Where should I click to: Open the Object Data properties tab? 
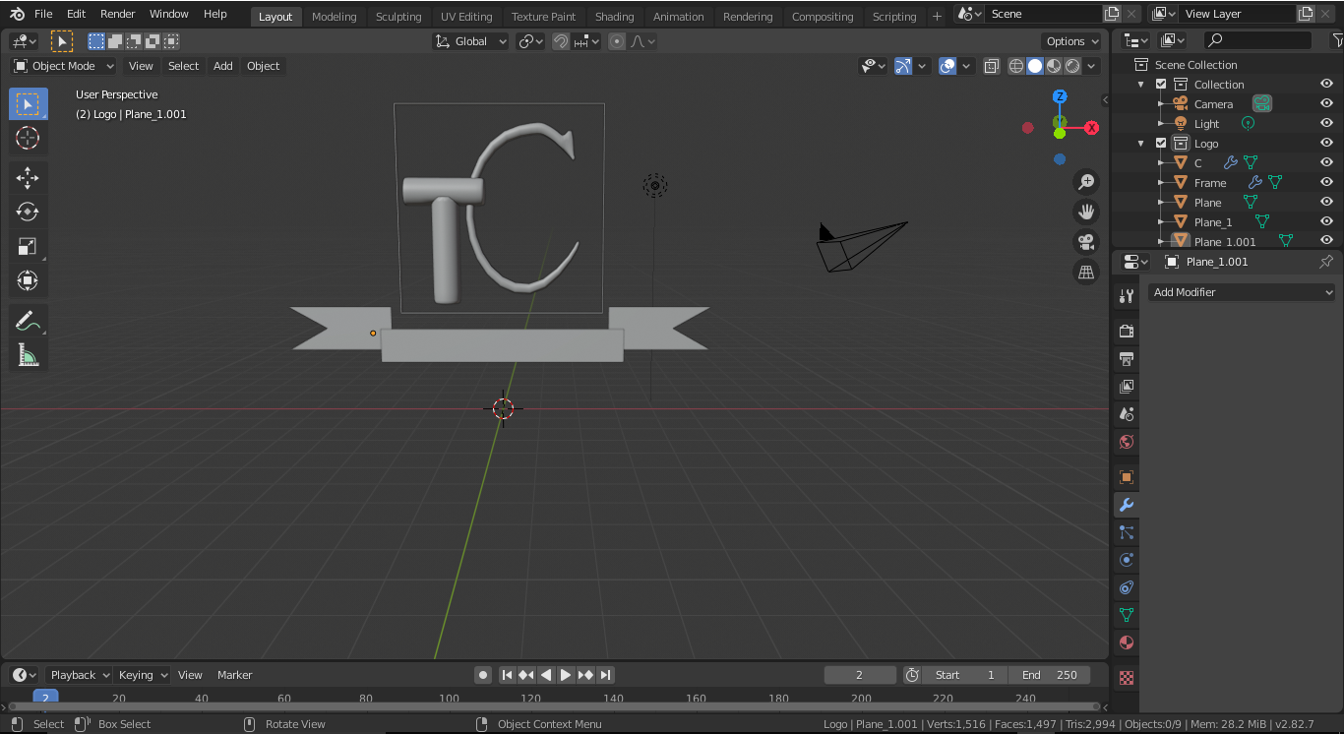pos(1127,615)
